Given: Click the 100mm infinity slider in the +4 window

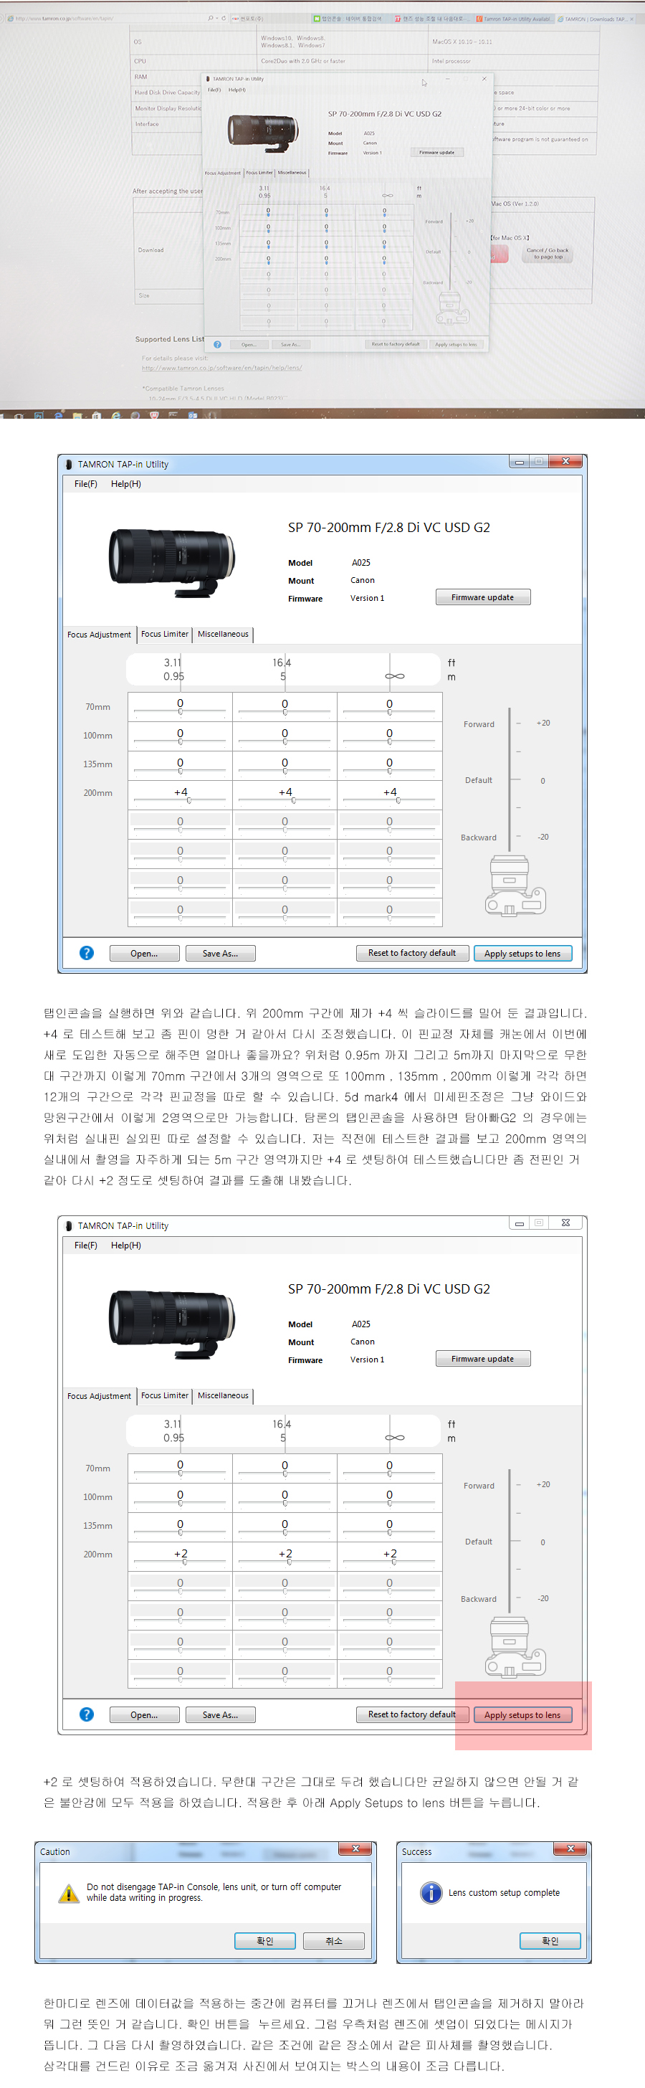Looking at the screenshot, I should 390,741.
